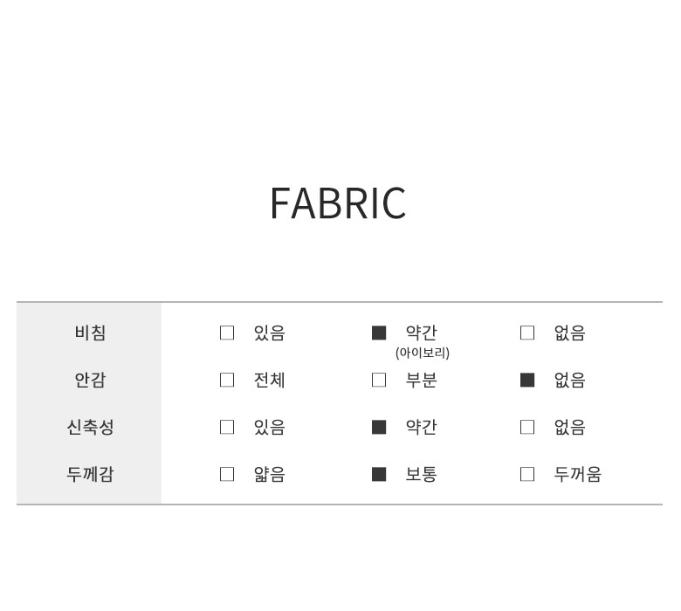Uncheck the filled 없음 box for 안감
Screen dimensions: 681x611
pos(527,380)
